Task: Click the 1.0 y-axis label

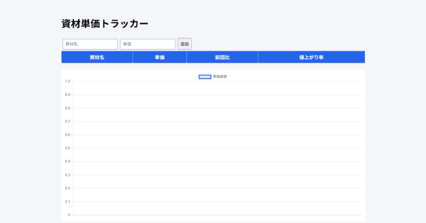Action: (68, 81)
